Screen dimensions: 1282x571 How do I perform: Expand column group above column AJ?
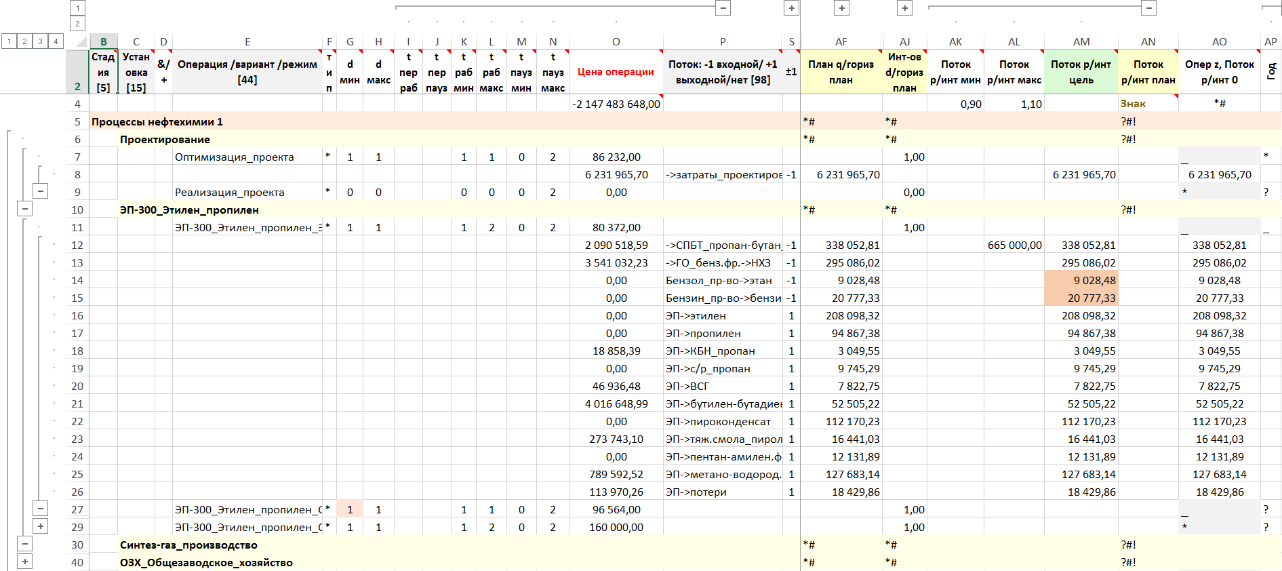(905, 8)
